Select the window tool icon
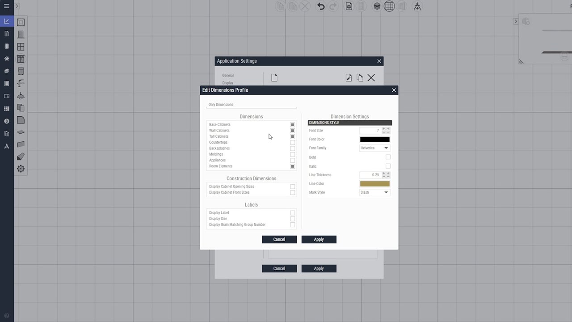The width and height of the screenshot is (572, 322). pyautogui.click(x=21, y=47)
